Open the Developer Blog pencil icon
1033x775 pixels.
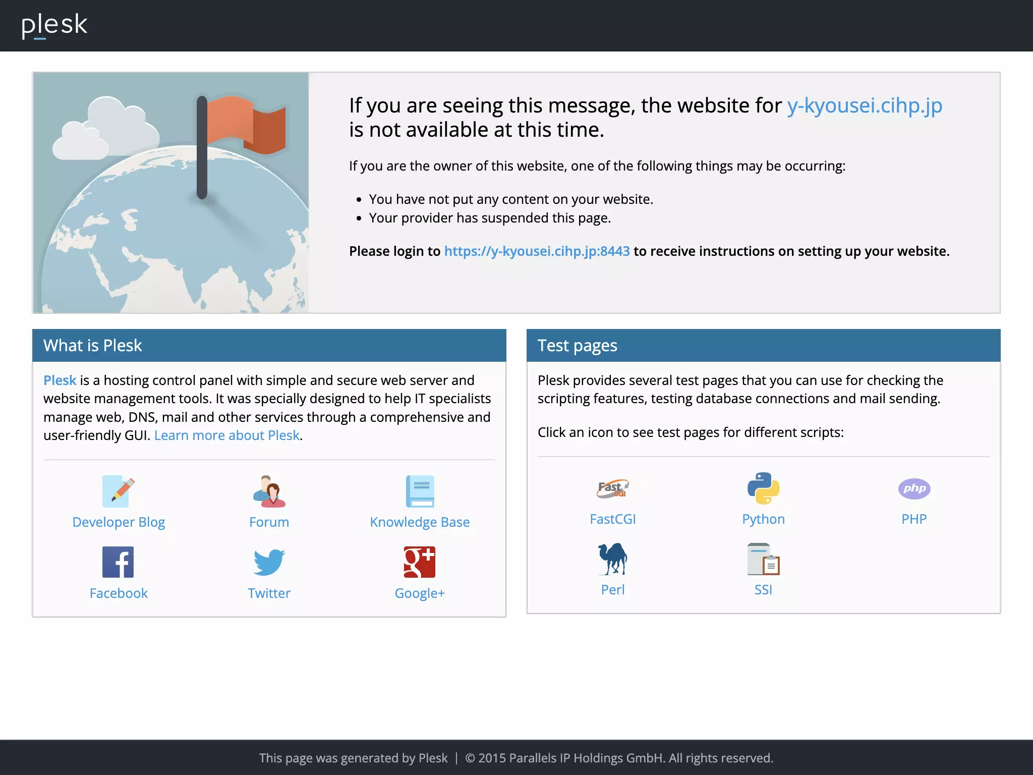(119, 491)
